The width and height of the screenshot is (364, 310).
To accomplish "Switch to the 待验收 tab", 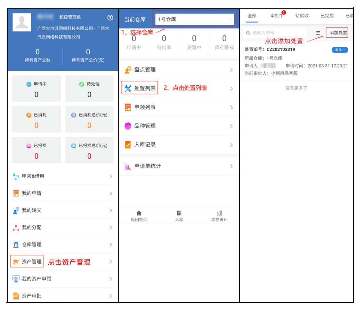I will click(x=302, y=16).
